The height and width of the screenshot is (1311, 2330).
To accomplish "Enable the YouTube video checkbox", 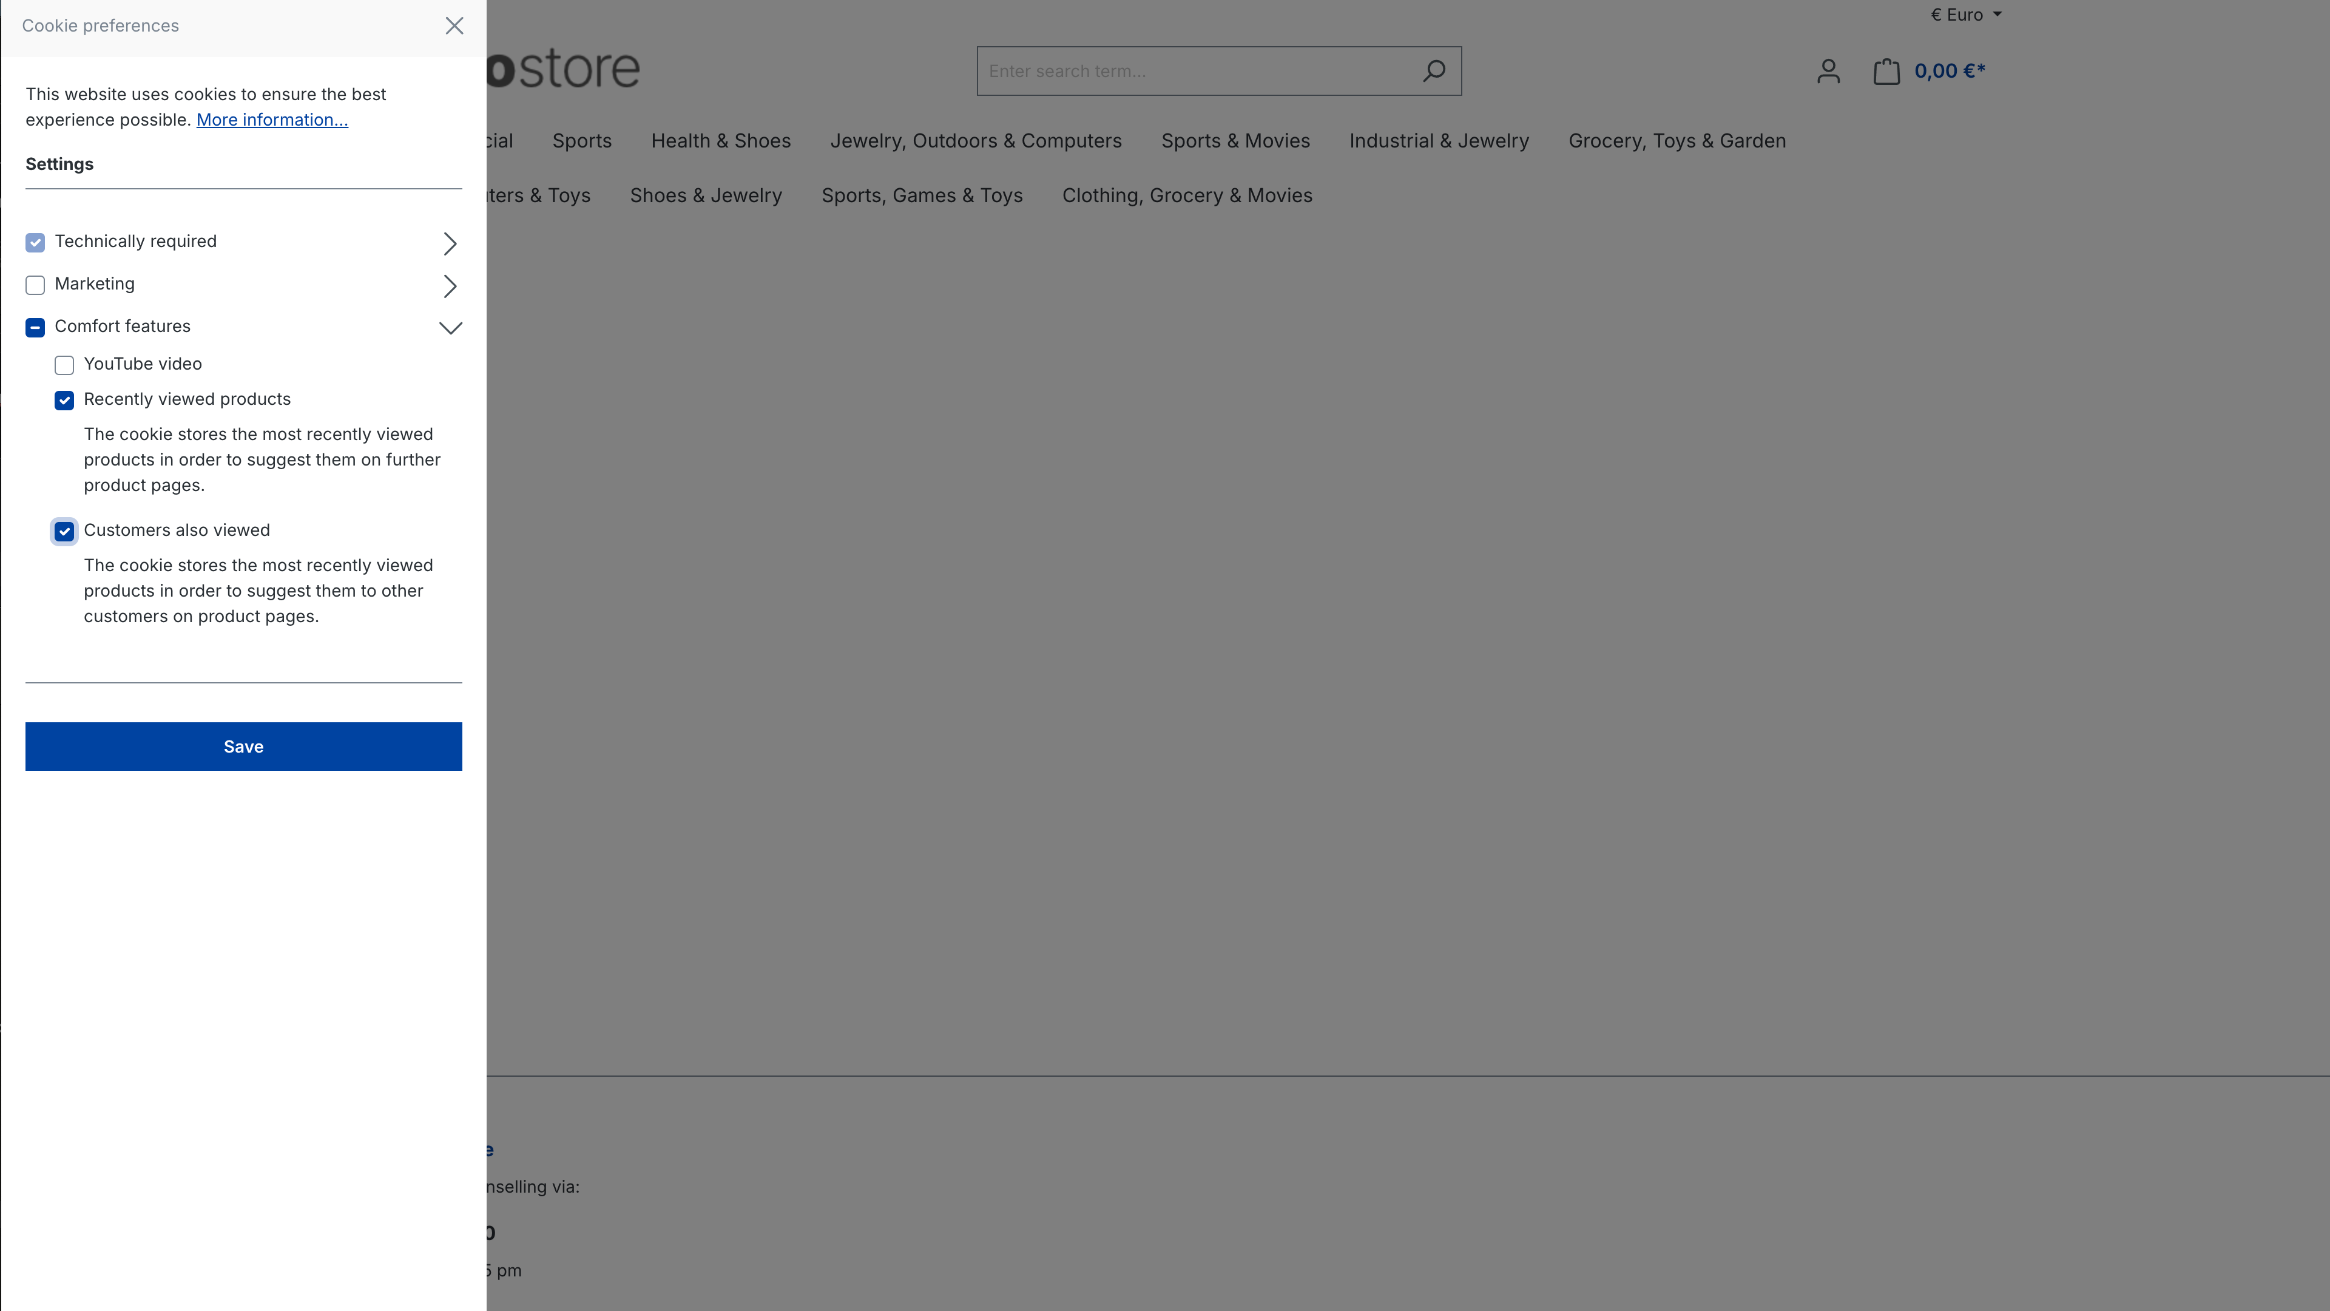I will pyautogui.click(x=64, y=365).
